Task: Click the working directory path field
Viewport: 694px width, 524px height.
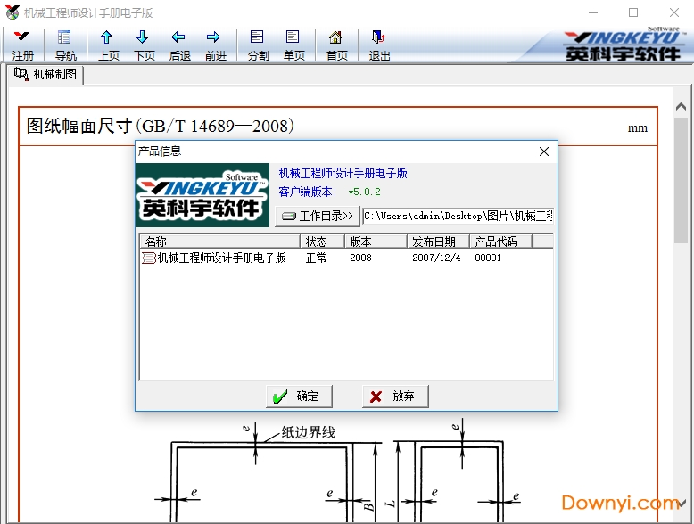Action: point(458,216)
